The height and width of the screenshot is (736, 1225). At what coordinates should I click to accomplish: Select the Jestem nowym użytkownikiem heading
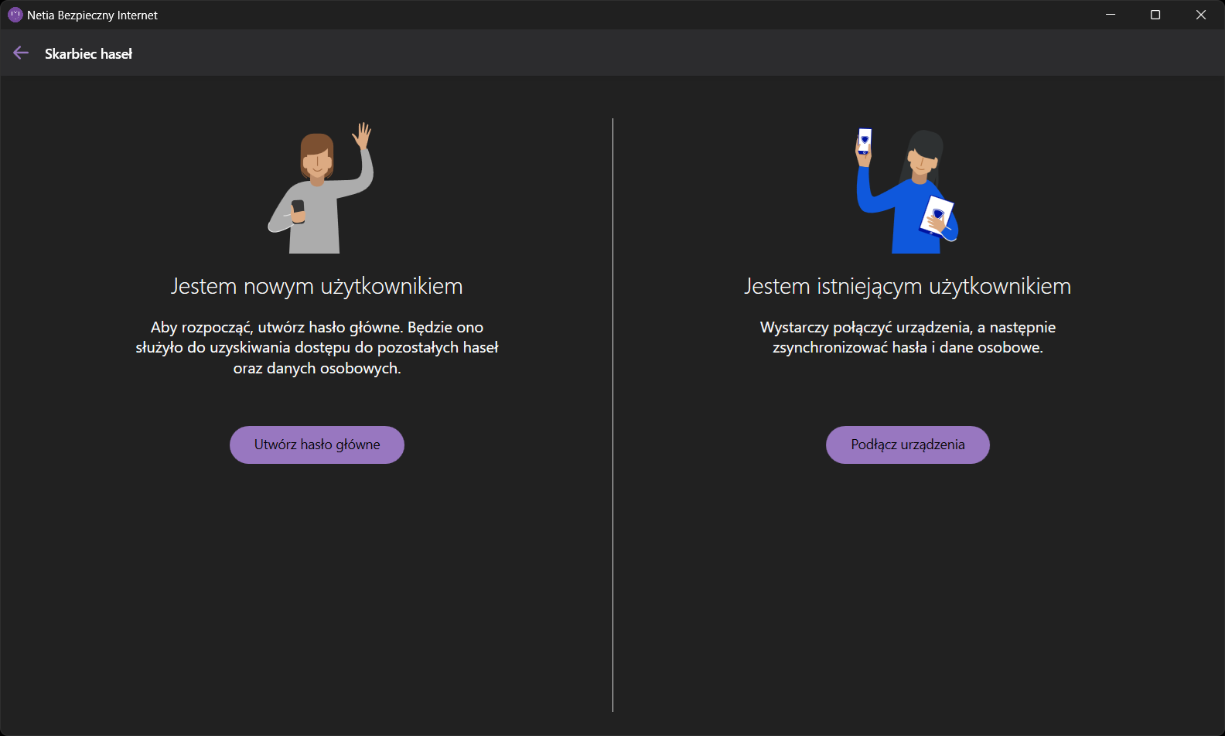point(316,286)
